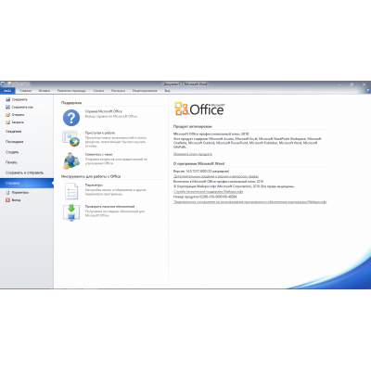Click the window title Документ1 - Microsoft Word

click(x=185, y=84)
